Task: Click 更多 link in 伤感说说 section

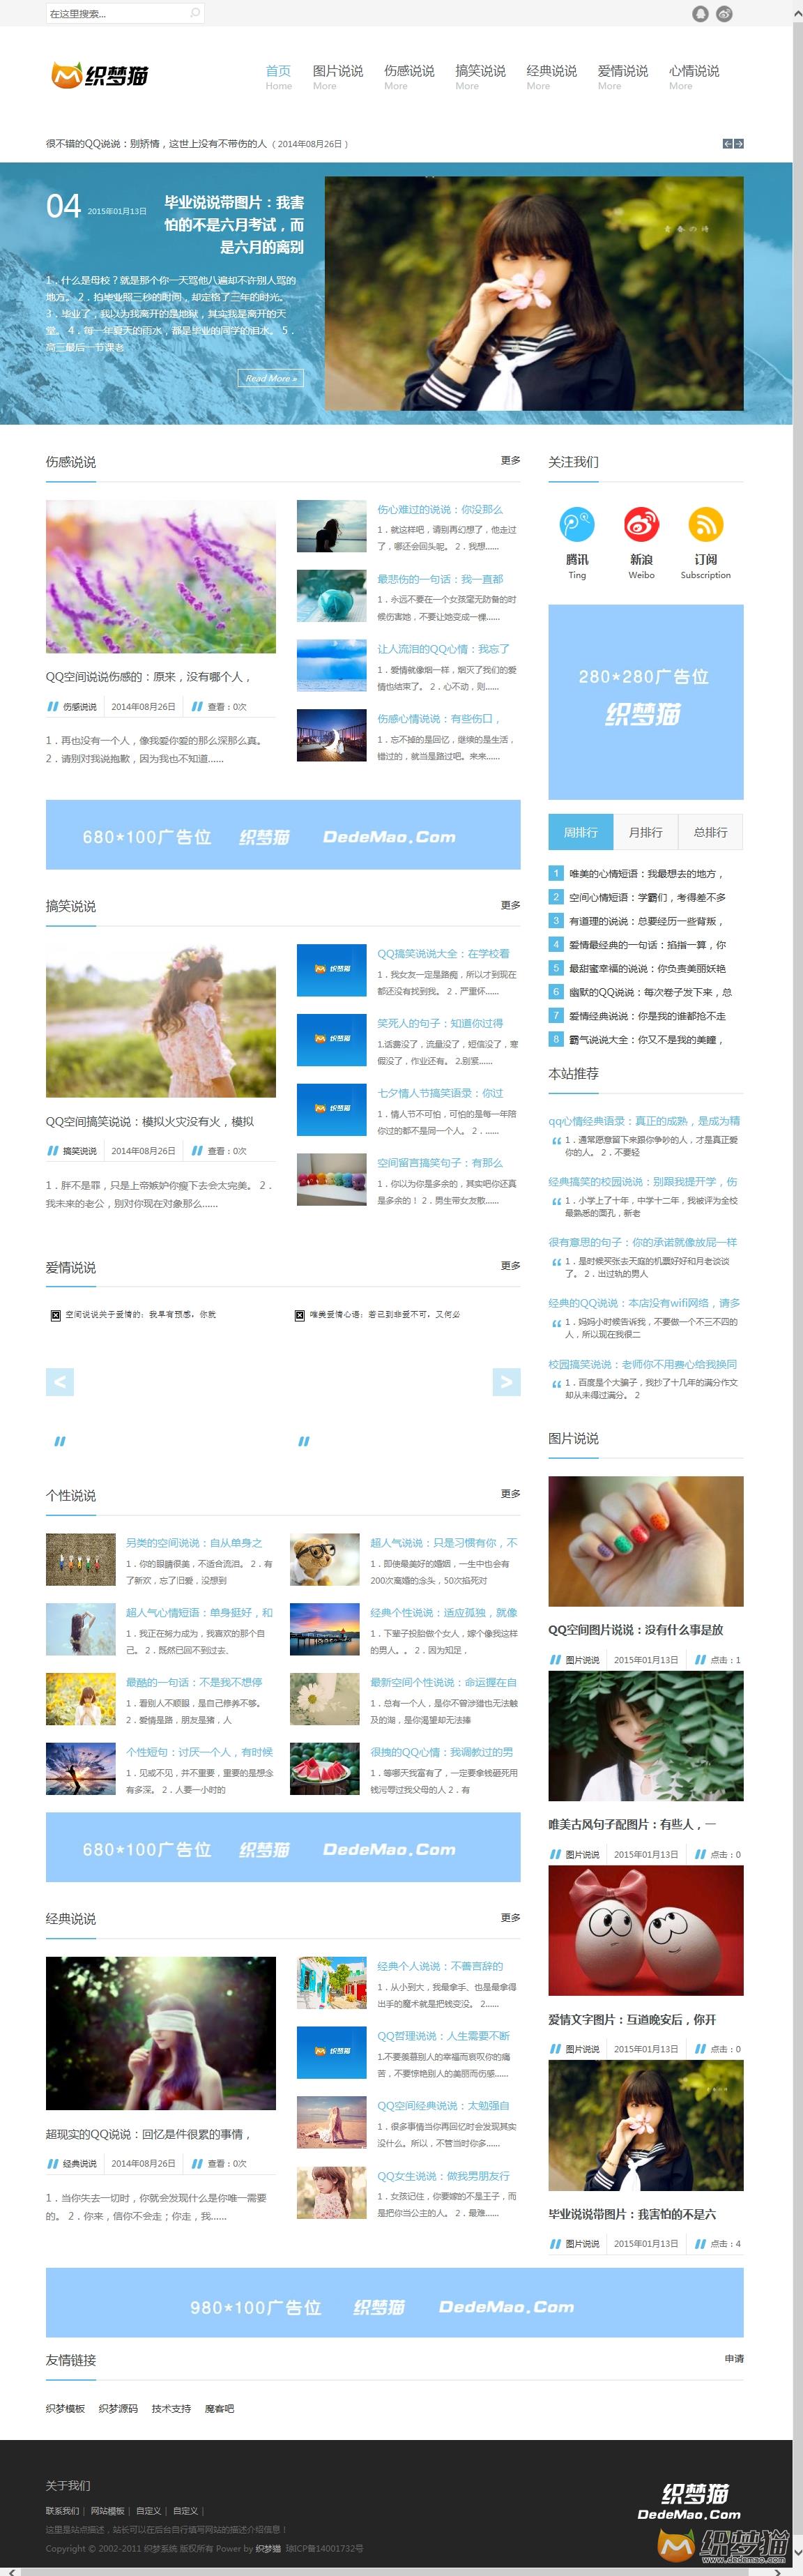Action: click(x=510, y=460)
